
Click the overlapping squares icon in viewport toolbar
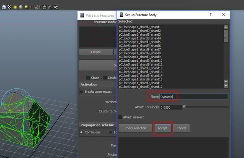coord(50,7)
